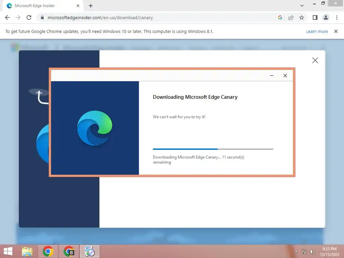
Task: Click the download progress bar
Action: point(213,149)
